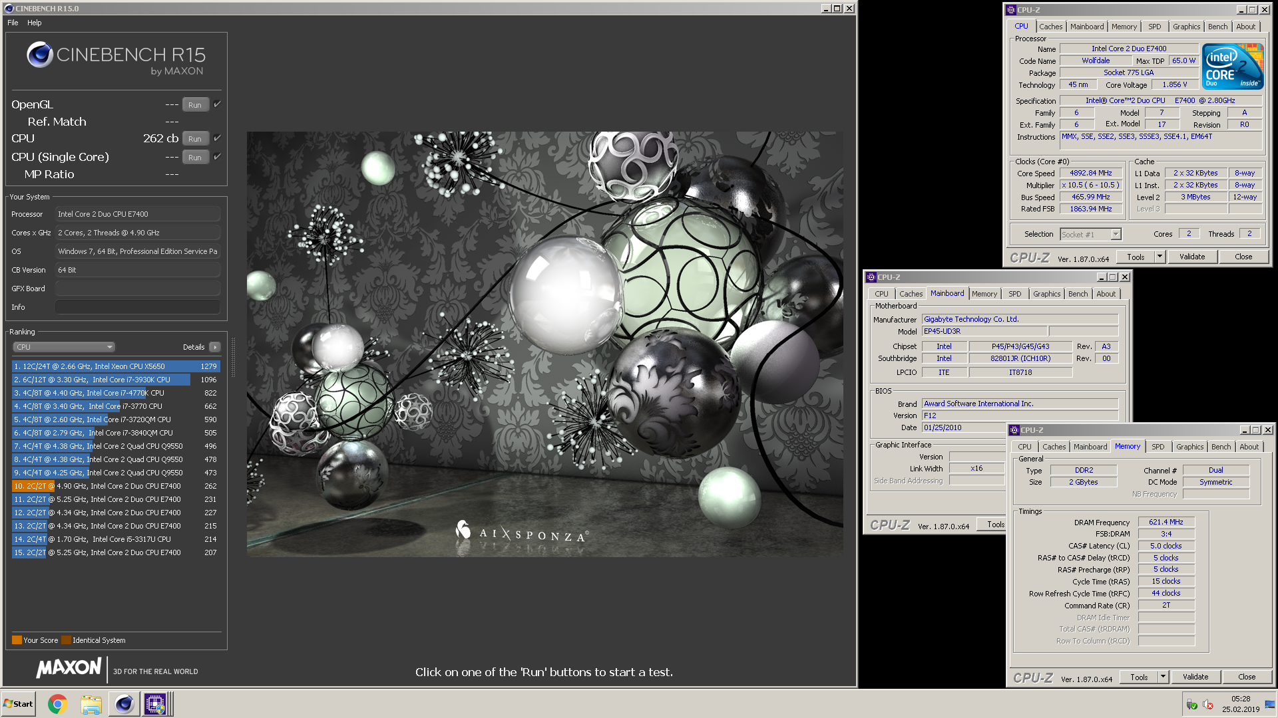
Task: Expand Tools dropdown arrow in CPU-Z CPU window
Action: tap(1160, 257)
